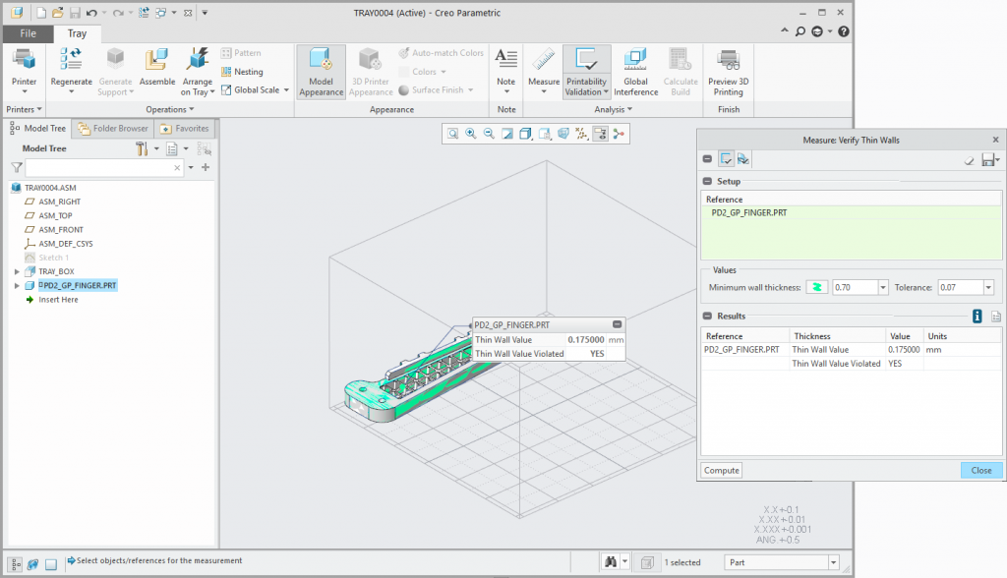The image size is (1007, 578).
Task: Select the Tray ribbon tab
Action: (x=77, y=33)
